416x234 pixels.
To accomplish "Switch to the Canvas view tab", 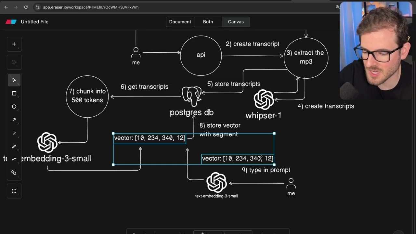I will [236, 22].
